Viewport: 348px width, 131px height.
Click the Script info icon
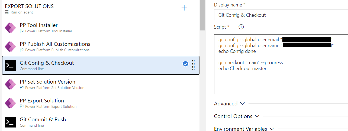click(x=241, y=27)
